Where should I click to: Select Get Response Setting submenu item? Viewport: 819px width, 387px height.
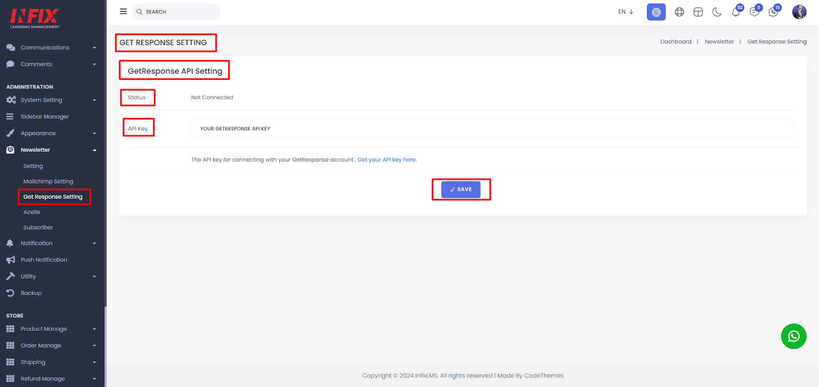tap(53, 197)
